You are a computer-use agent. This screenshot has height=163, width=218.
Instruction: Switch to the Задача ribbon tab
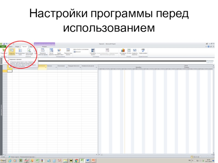tap(10, 46)
